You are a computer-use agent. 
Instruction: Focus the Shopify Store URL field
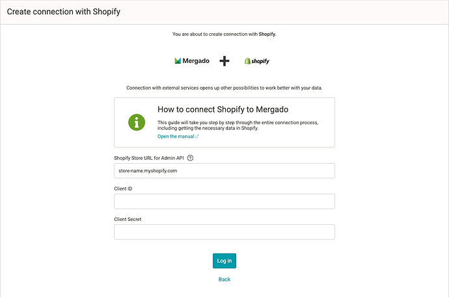[x=224, y=170]
